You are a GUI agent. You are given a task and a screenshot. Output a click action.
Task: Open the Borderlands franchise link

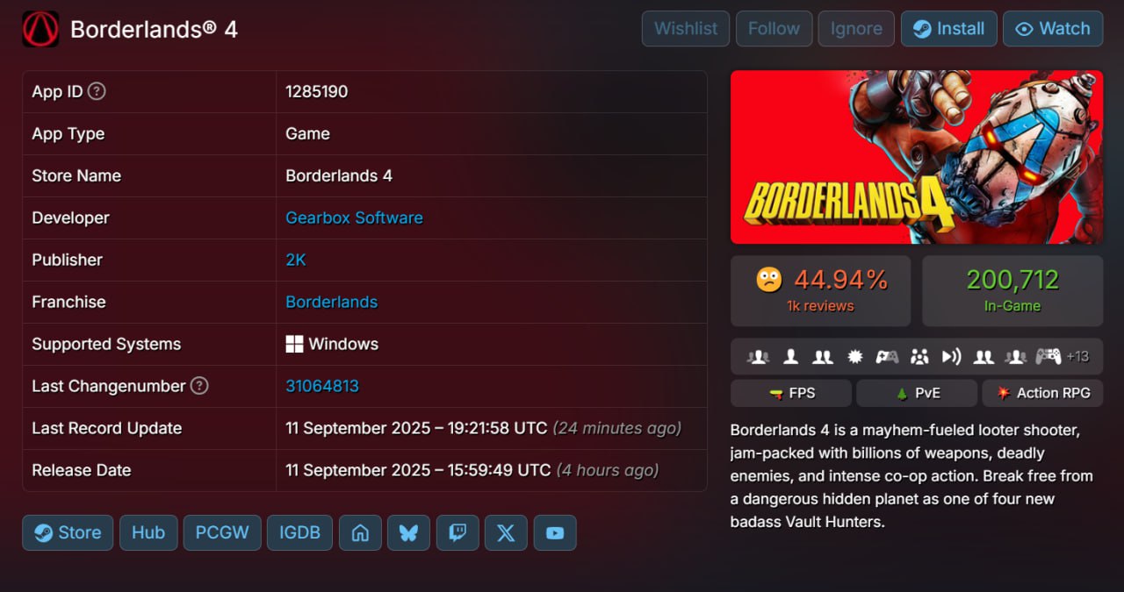coord(331,302)
